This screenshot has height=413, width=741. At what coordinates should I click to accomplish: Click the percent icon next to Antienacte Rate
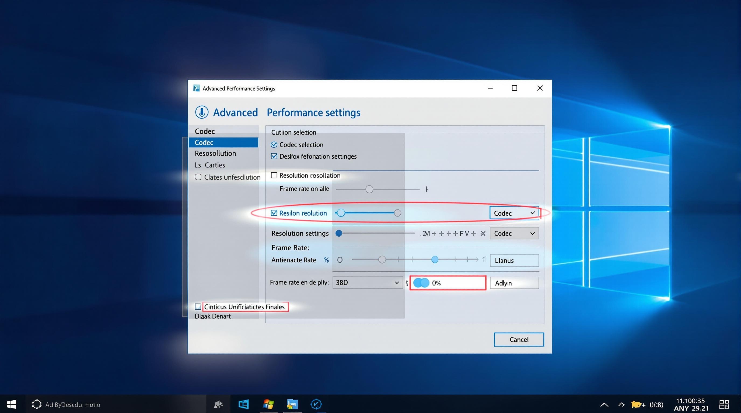point(326,260)
